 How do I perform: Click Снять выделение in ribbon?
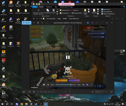[107, 12]
